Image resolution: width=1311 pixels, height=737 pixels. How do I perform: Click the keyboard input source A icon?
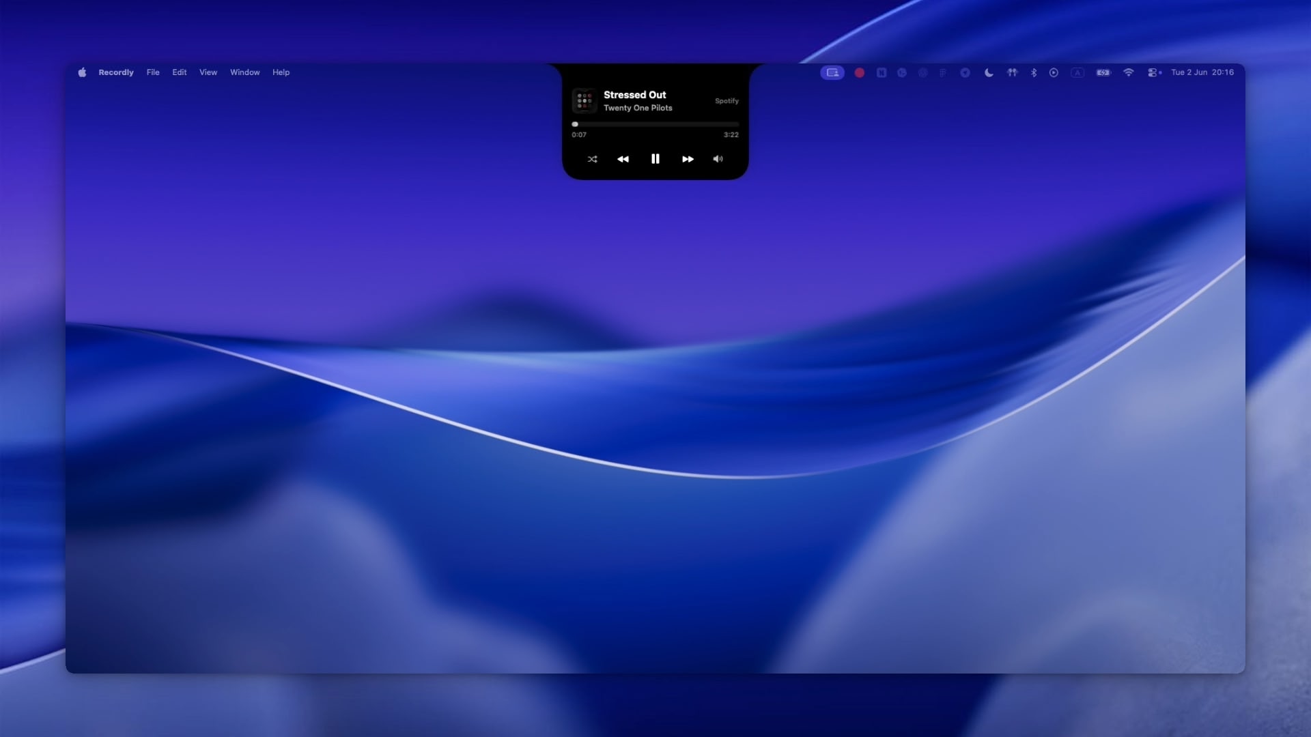[x=1077, y=72]
